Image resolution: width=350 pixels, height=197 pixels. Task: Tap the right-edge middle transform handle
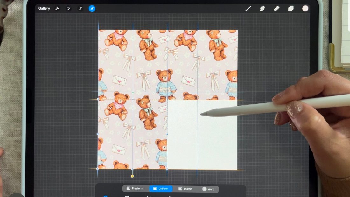[x=167, y=134]
